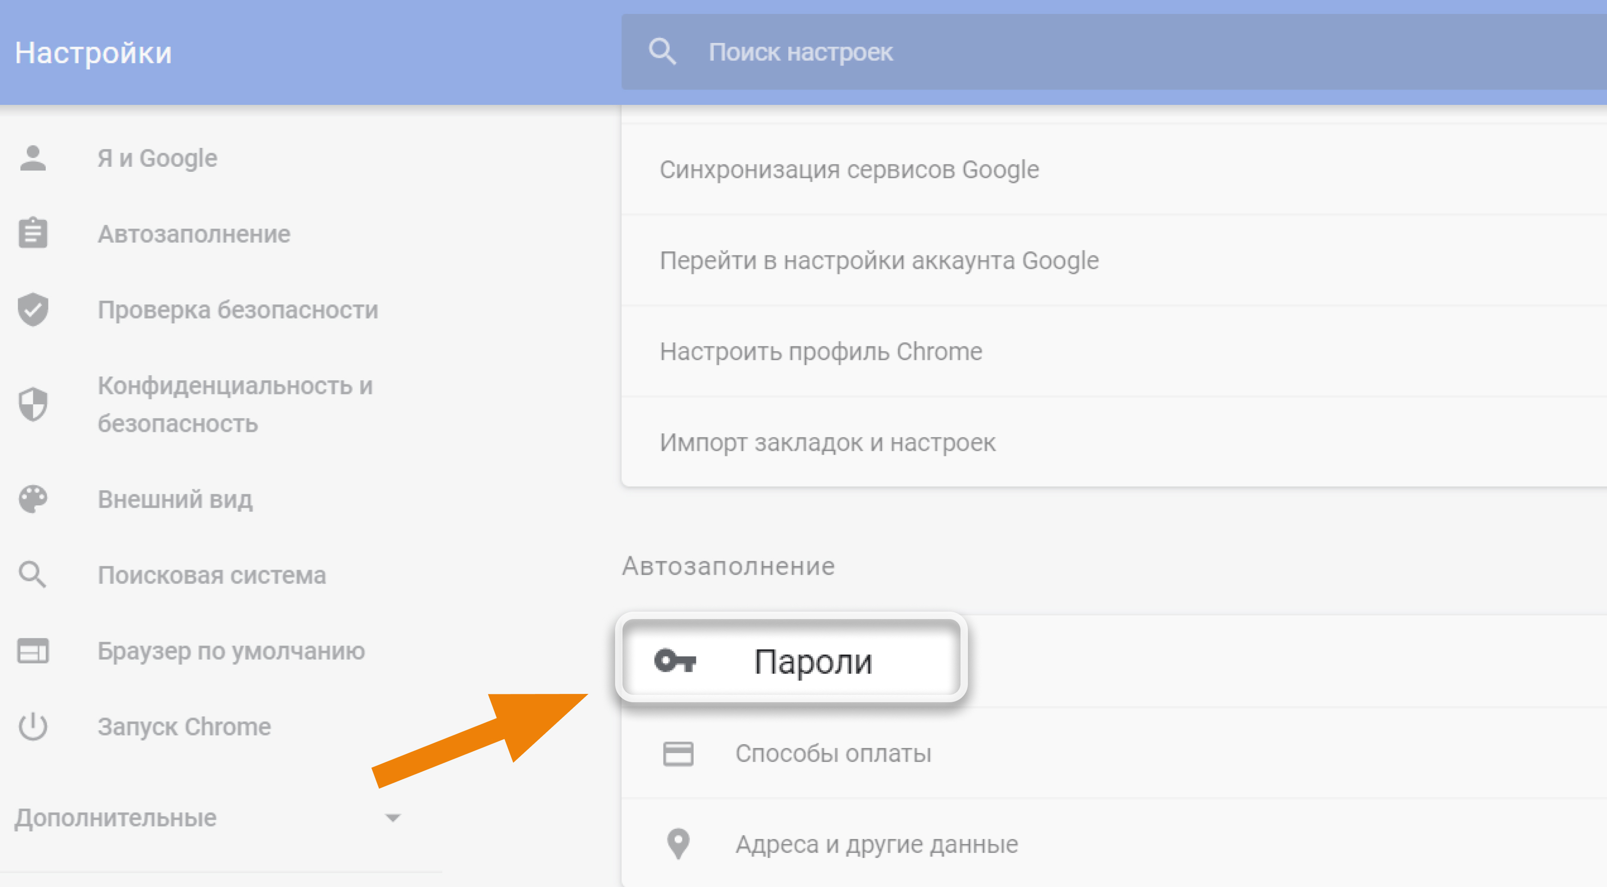Viewport: 1607px width, 887px height.
Task: Open the Autofill settings icon
Action: (x=33, y=234)
